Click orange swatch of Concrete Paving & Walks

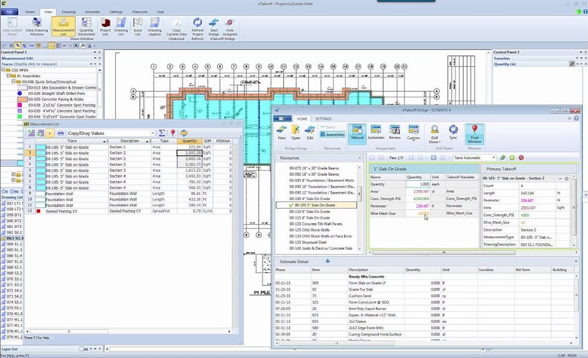(22, 99)
